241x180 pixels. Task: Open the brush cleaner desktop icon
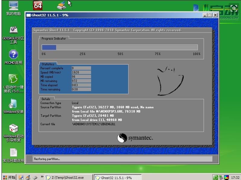pyautogui.click(x=62, y=6)
